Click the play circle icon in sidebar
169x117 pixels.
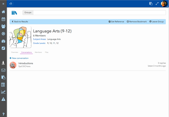(3, 34)
